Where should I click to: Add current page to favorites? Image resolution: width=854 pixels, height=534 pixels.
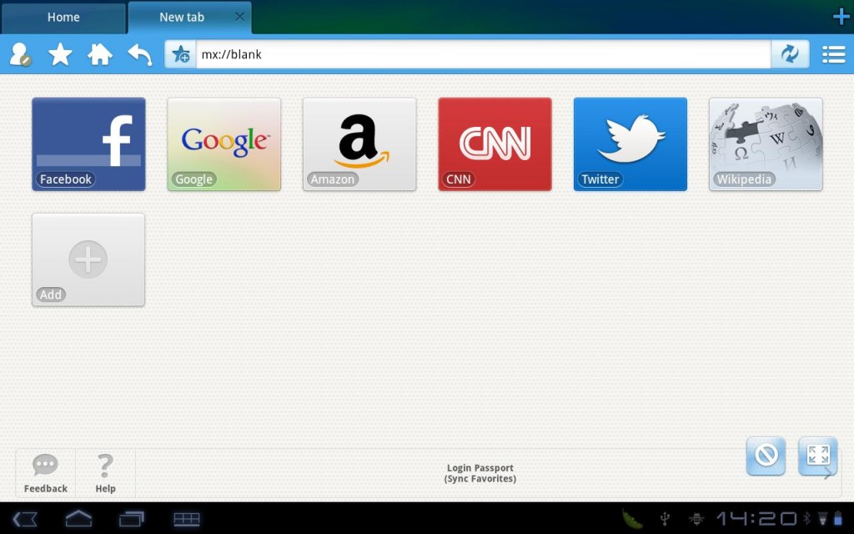[180, 54]
